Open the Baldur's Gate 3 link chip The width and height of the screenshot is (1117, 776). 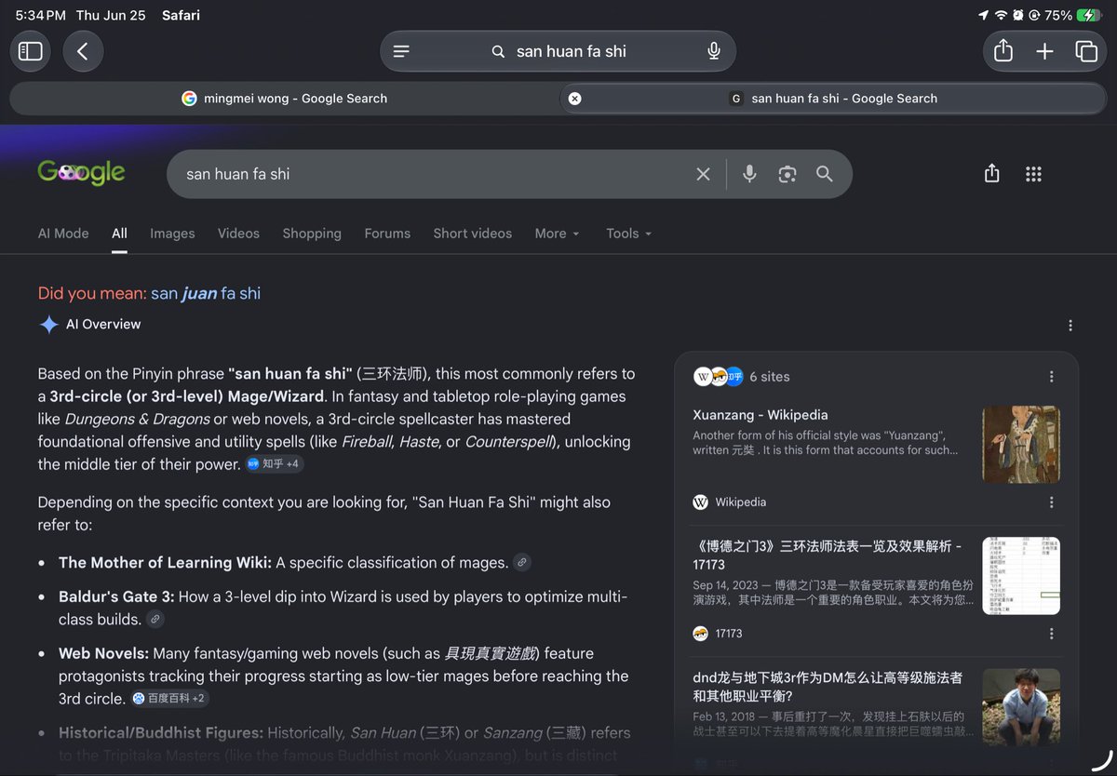click(x=155, y=619)
